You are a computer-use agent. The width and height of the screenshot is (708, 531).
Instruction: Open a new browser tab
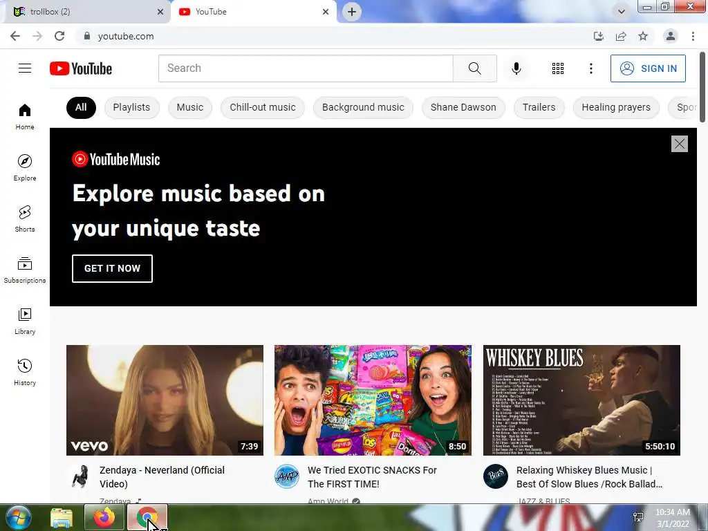pos(352,12)
